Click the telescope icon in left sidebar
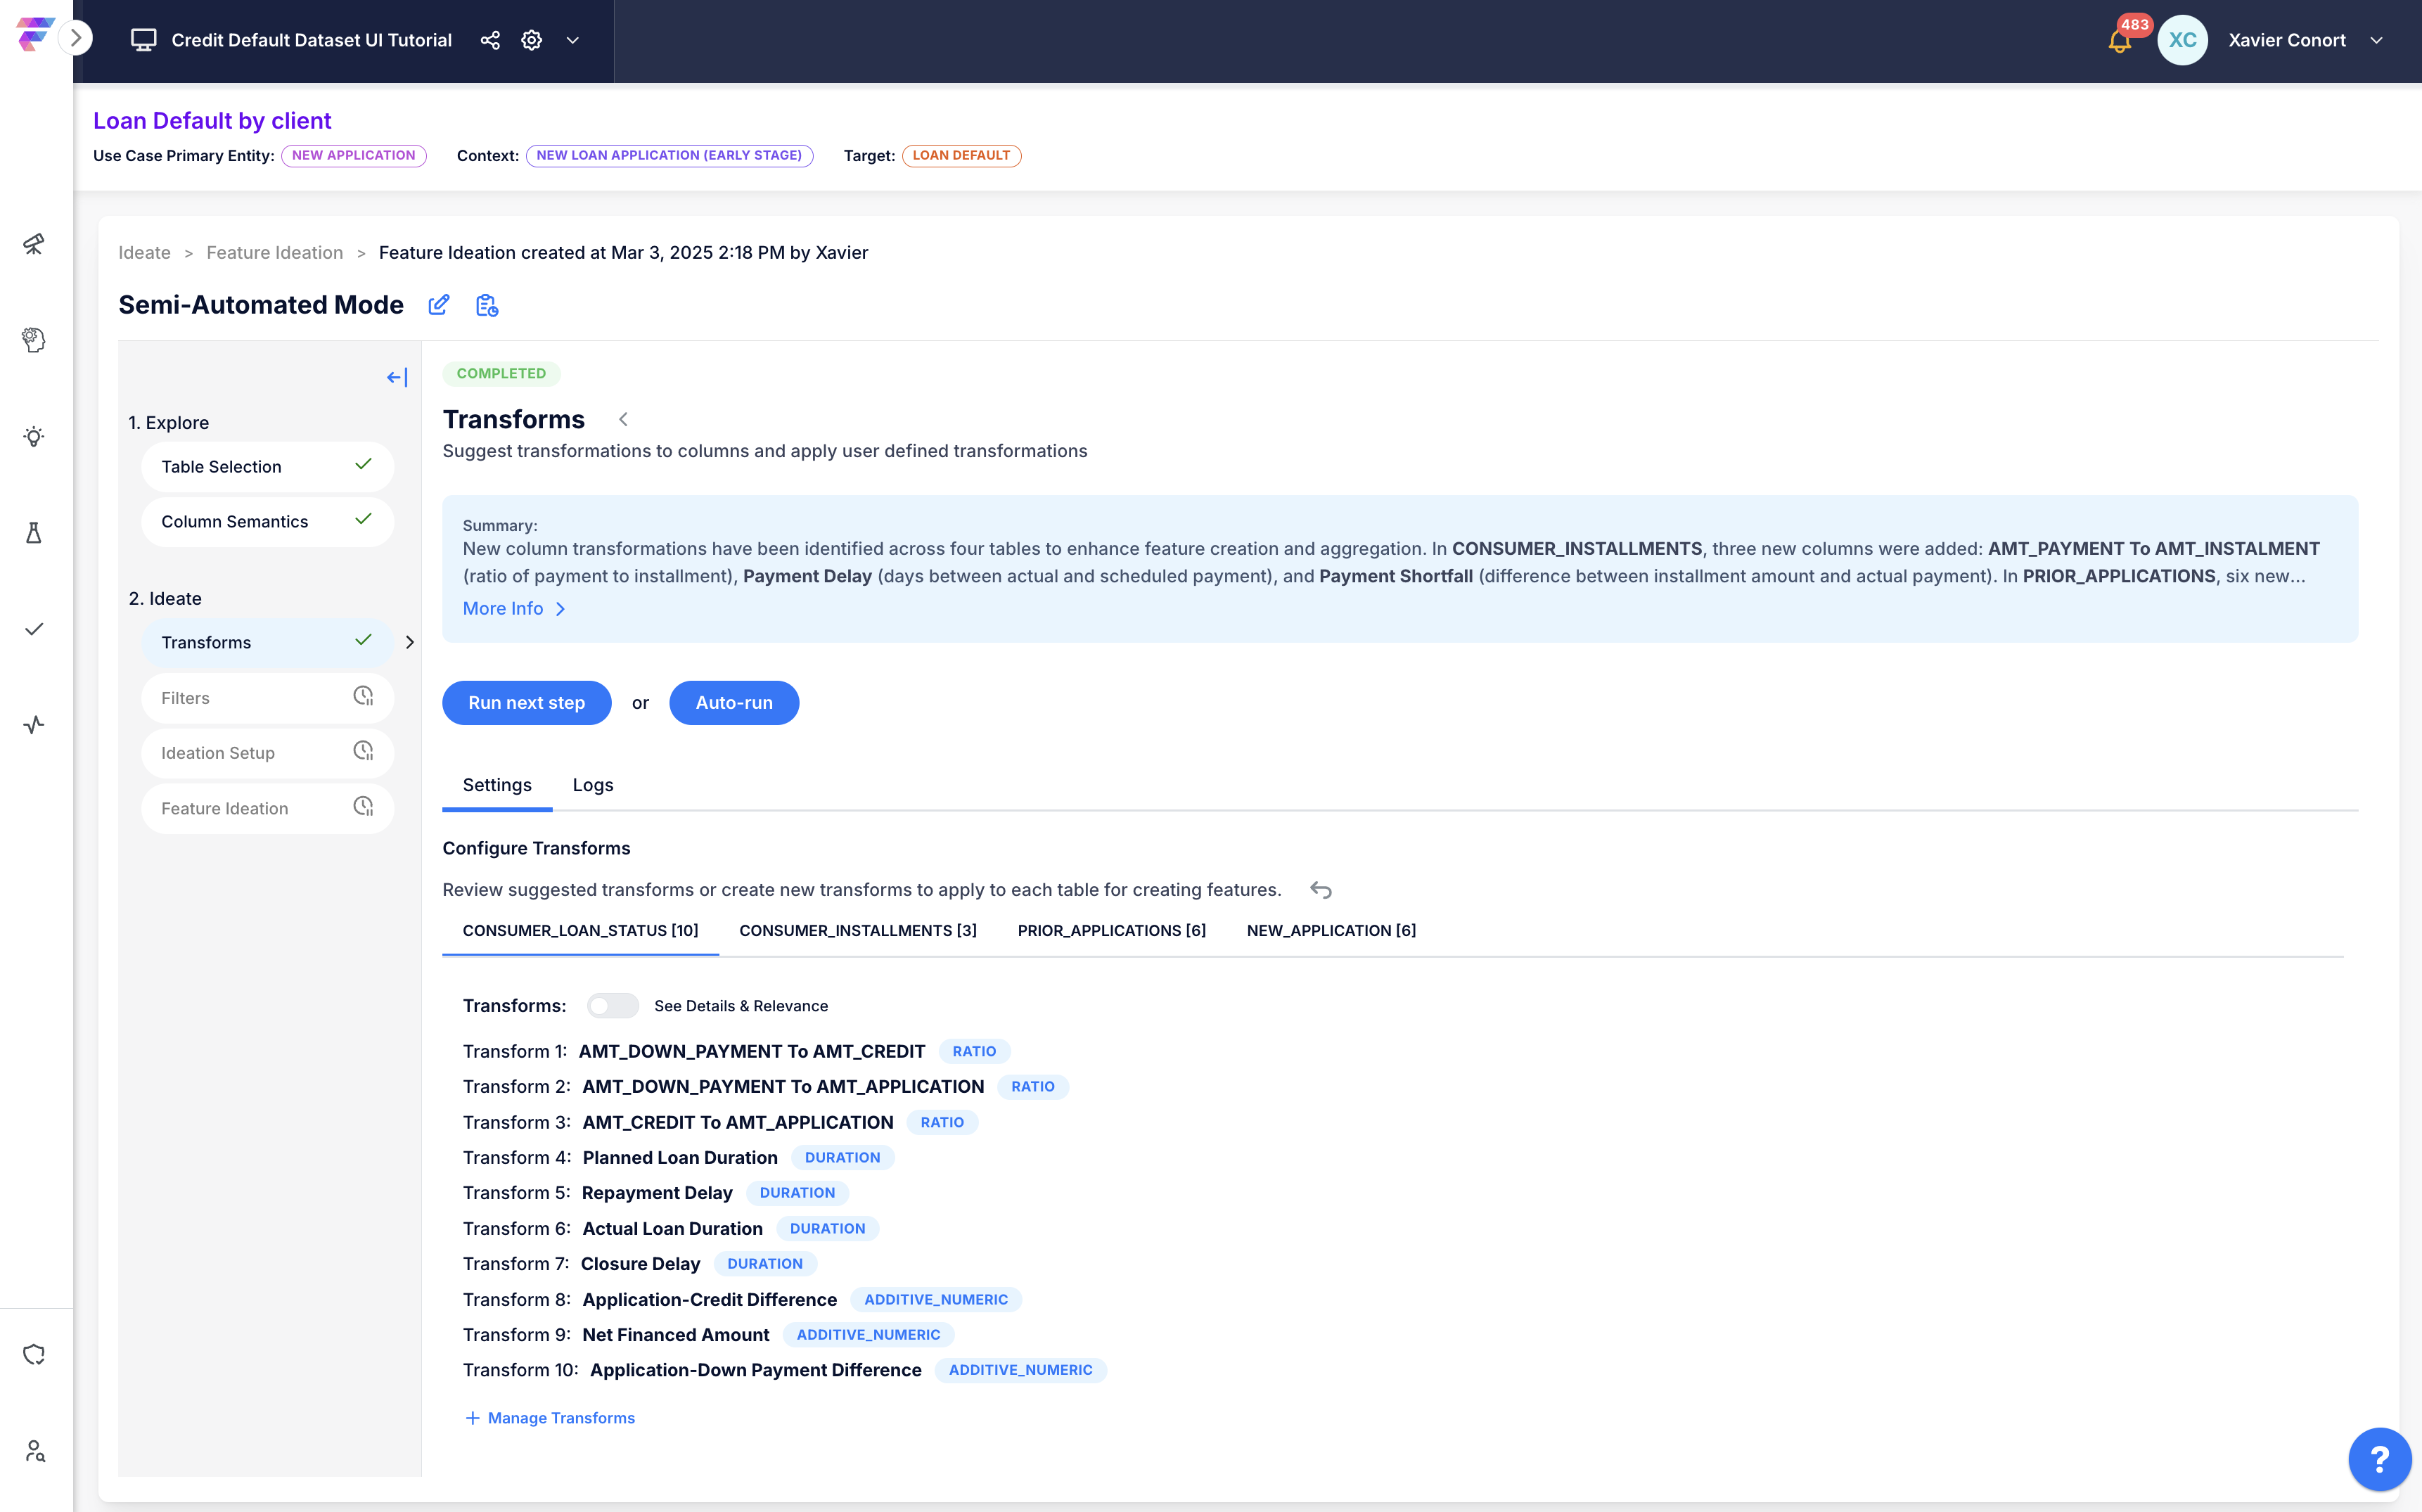This screenshot has width=2422, height=1512. click(34, 244)
